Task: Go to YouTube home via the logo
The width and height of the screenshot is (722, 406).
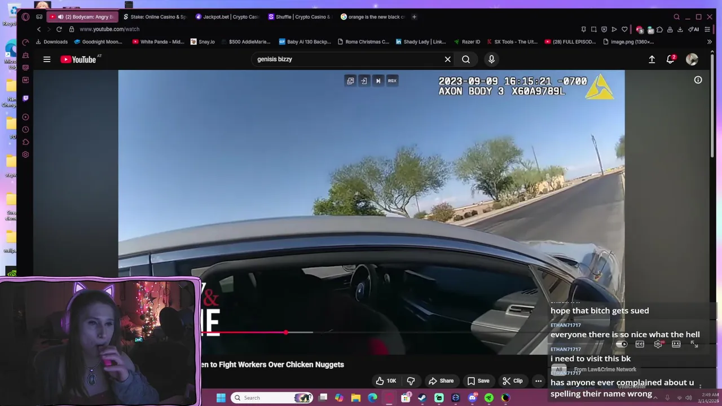Action: [x=78, y=59]
